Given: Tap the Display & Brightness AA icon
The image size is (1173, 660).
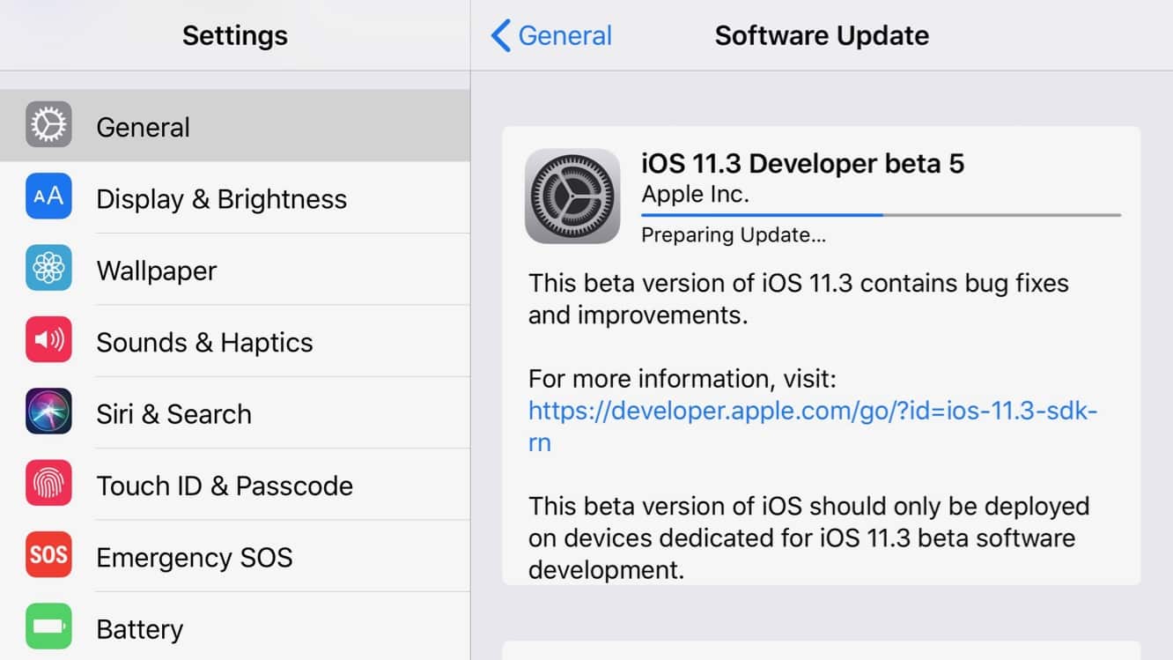Looking at the screenshot, I should point(48,197).
